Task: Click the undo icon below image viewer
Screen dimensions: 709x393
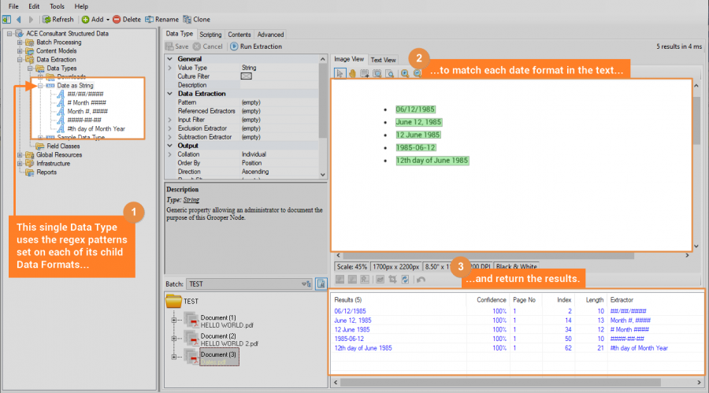Action: (x=421, y=280)
